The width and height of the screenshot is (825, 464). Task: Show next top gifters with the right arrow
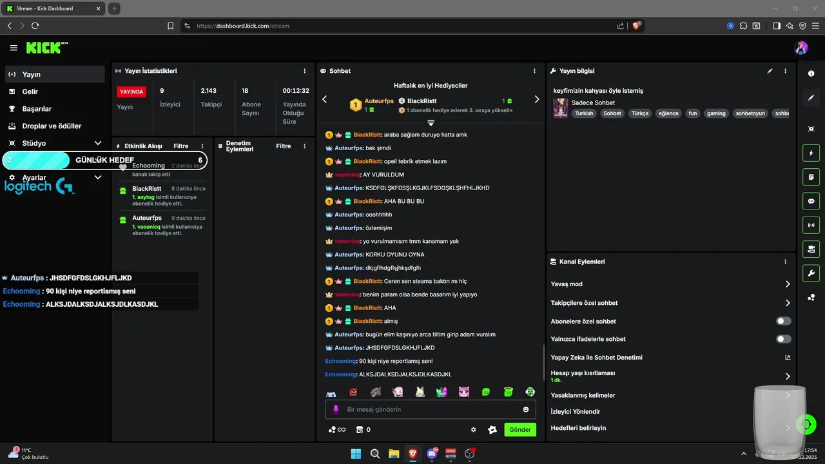(x=537, y=99)
